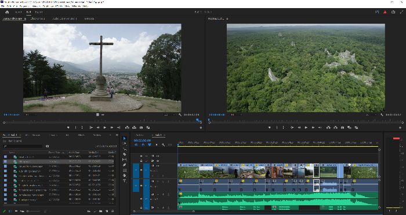
Task: Go to the Home screen icon
Action: (7, 12)
